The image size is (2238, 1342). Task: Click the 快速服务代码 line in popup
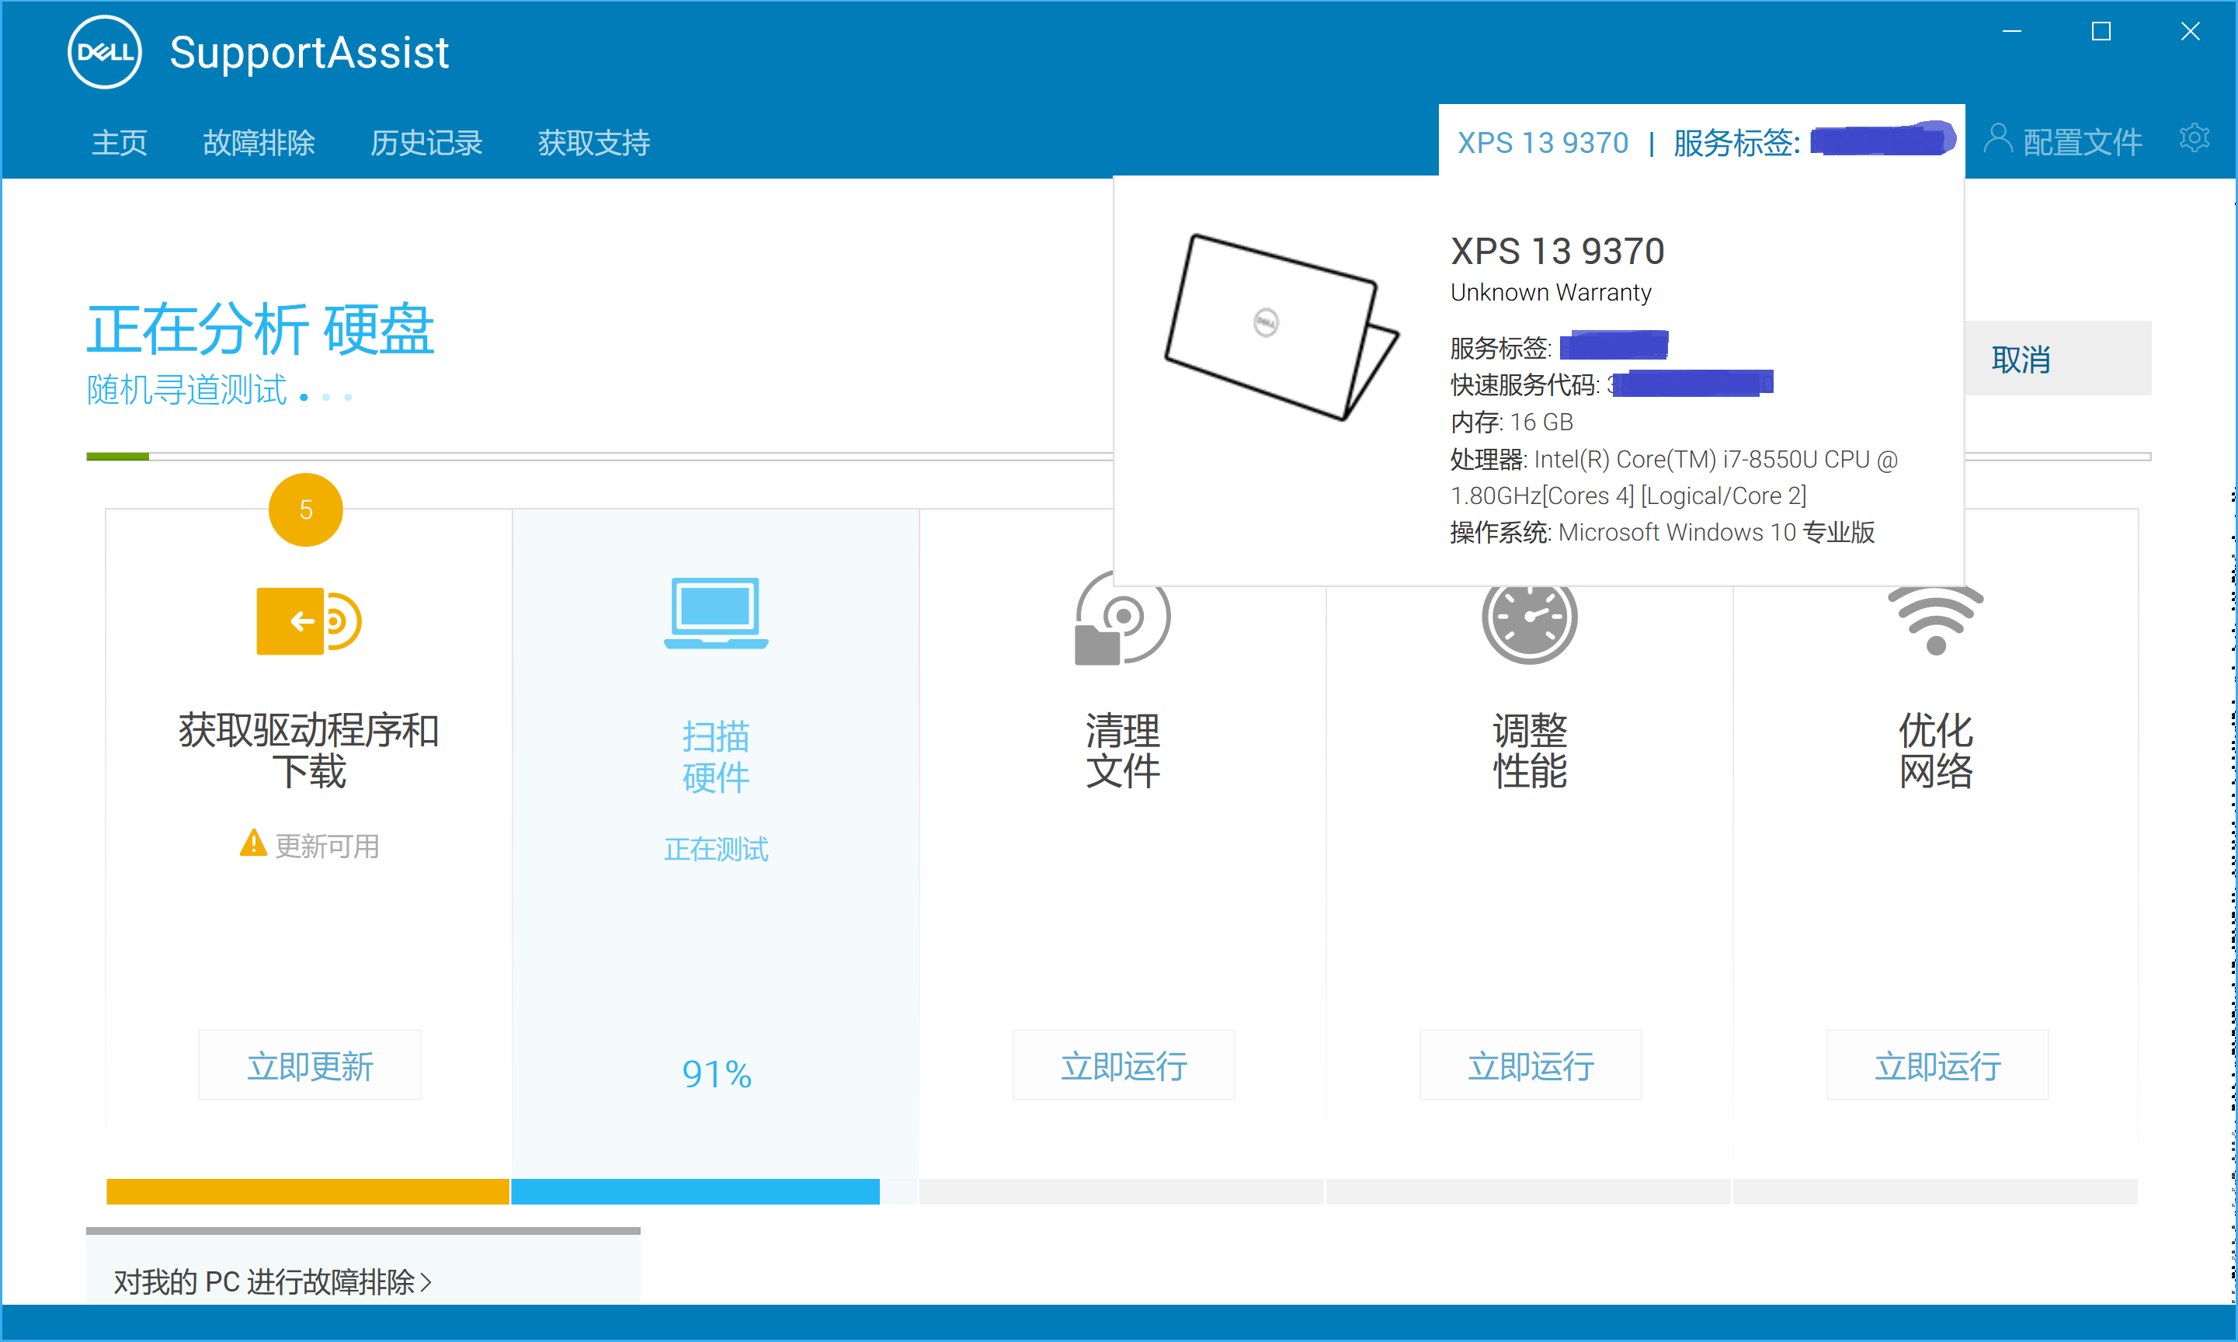pyautogui.click(x=1611, y=384)
